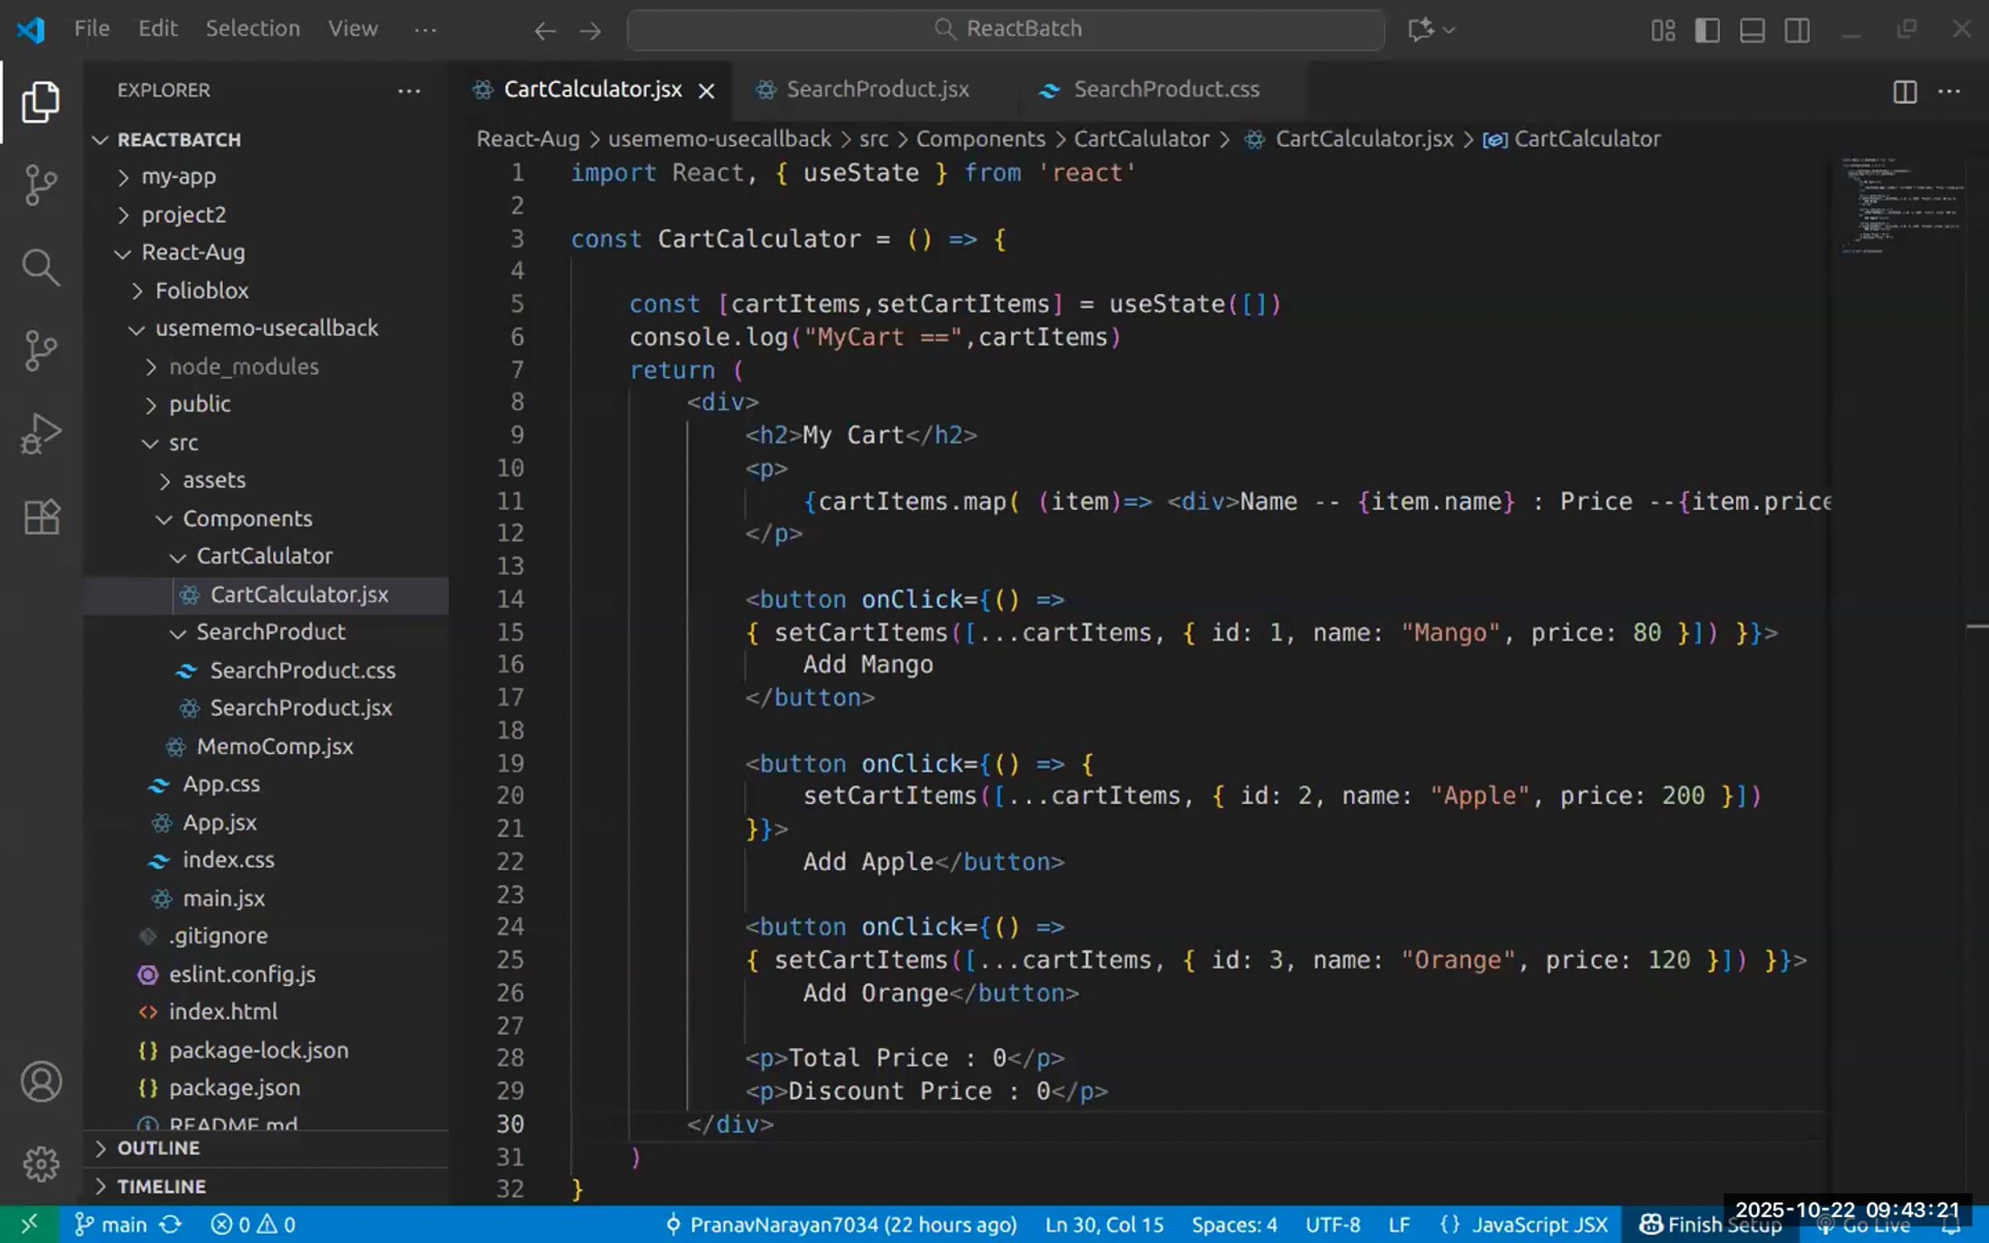This screenshot has width=1989, height=1243.
Task: Open the Selection menu
Action: click(253, 29)
